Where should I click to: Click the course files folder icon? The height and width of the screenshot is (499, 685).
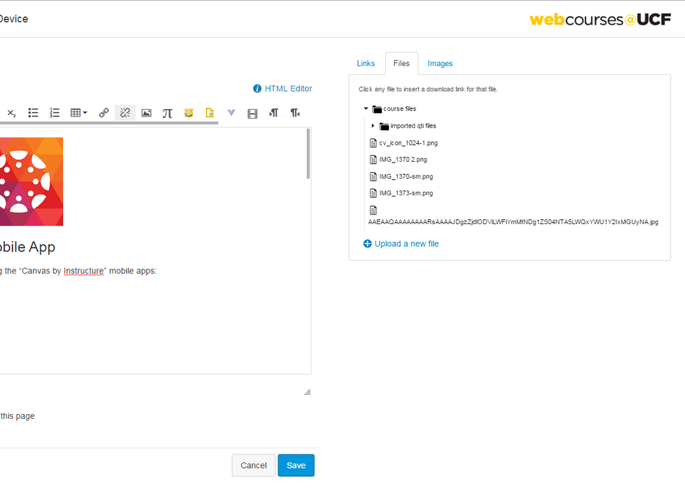click(377, 109)
